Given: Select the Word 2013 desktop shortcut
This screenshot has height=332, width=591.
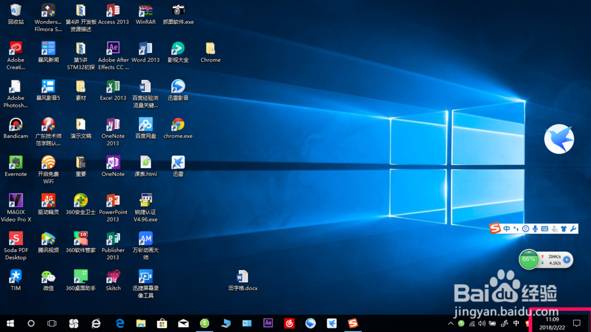Looking at the screenshot, I should pyautogui.click(x=145, y=53).
